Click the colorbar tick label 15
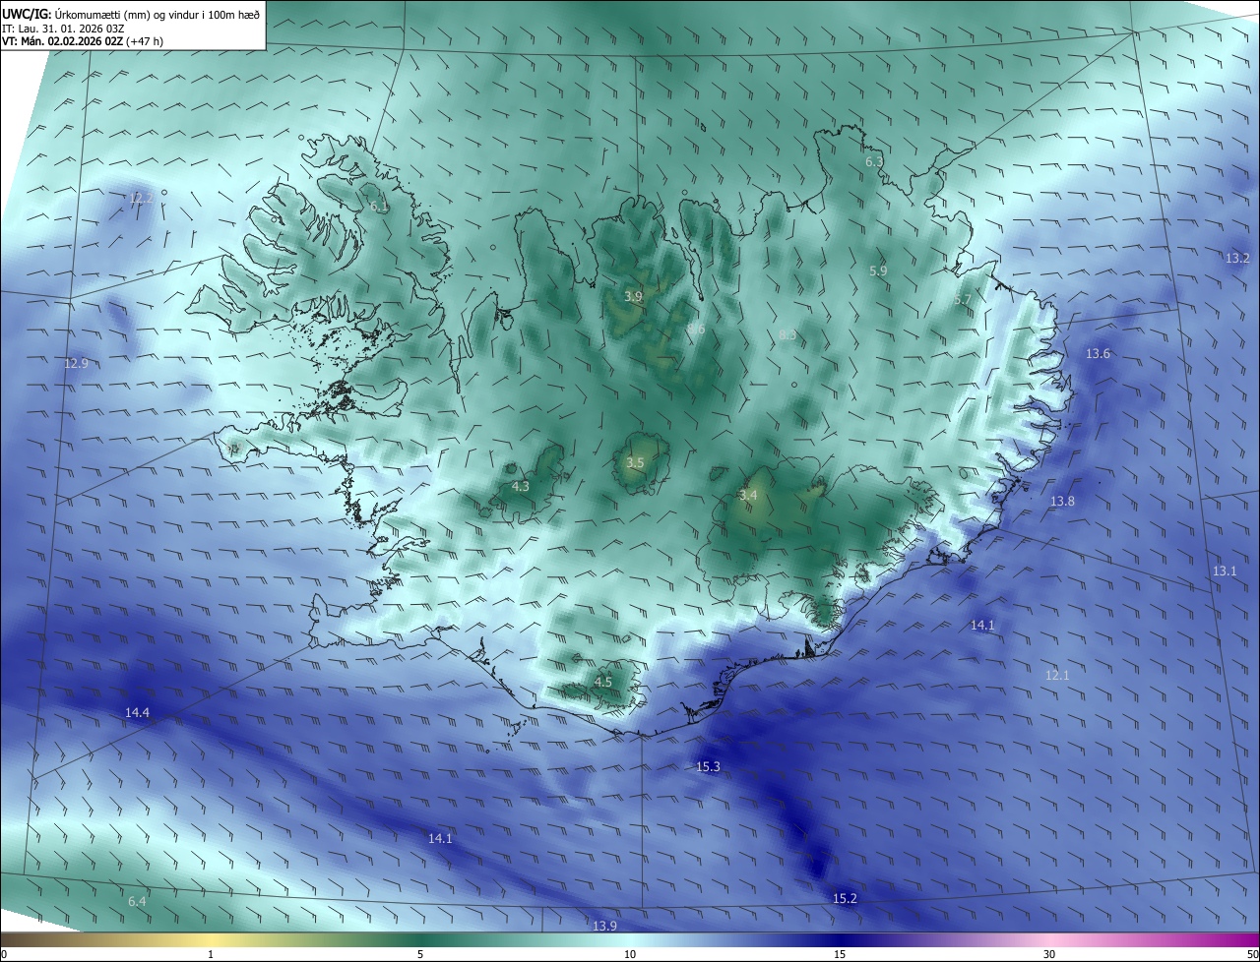Image resolution: width=1260 pixels, height=962 pixels. [840, 955]
